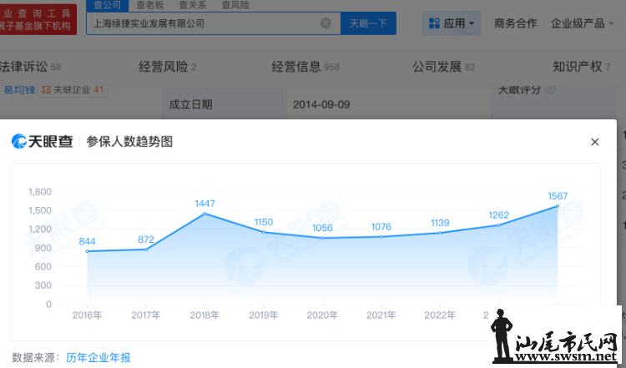
Task: Open the 公司发展 section tab
Action: [x=443, y=67]
